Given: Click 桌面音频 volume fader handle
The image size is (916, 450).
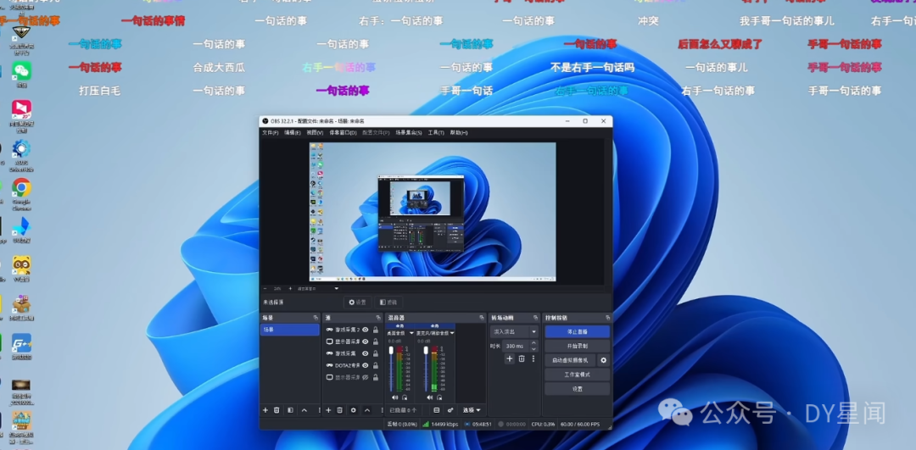Looking at the screenshot, I should [391, 350].
